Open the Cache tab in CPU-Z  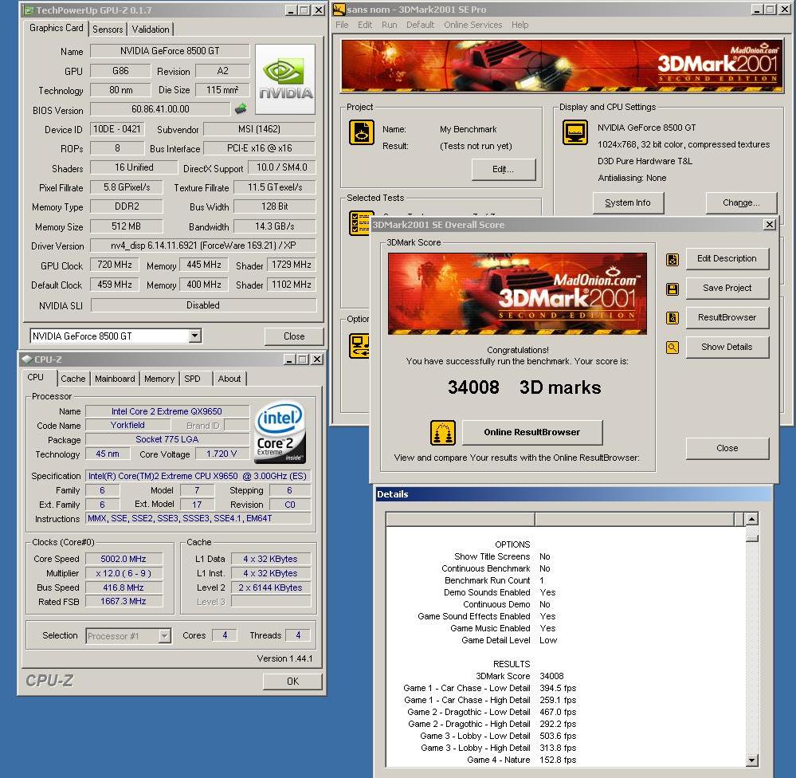click(73, 379)
